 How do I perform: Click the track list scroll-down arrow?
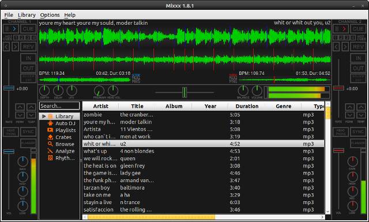[x=327, y=212]
